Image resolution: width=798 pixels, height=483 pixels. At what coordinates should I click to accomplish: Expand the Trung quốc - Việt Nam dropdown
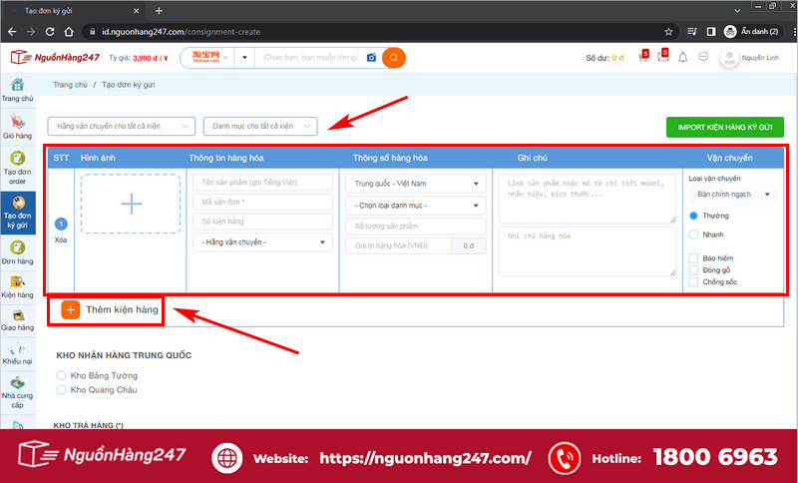416,184
